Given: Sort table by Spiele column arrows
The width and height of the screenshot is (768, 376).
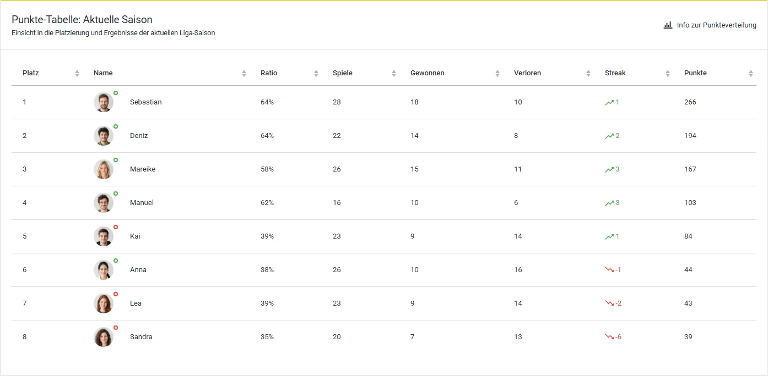Looking at the screenshot, I should point(394,73).
